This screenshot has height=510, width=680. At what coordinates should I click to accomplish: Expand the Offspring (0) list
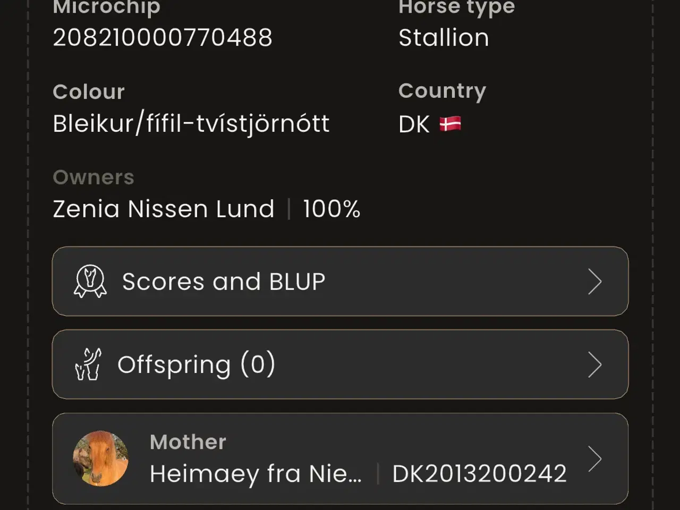click(x=340, y=364)
